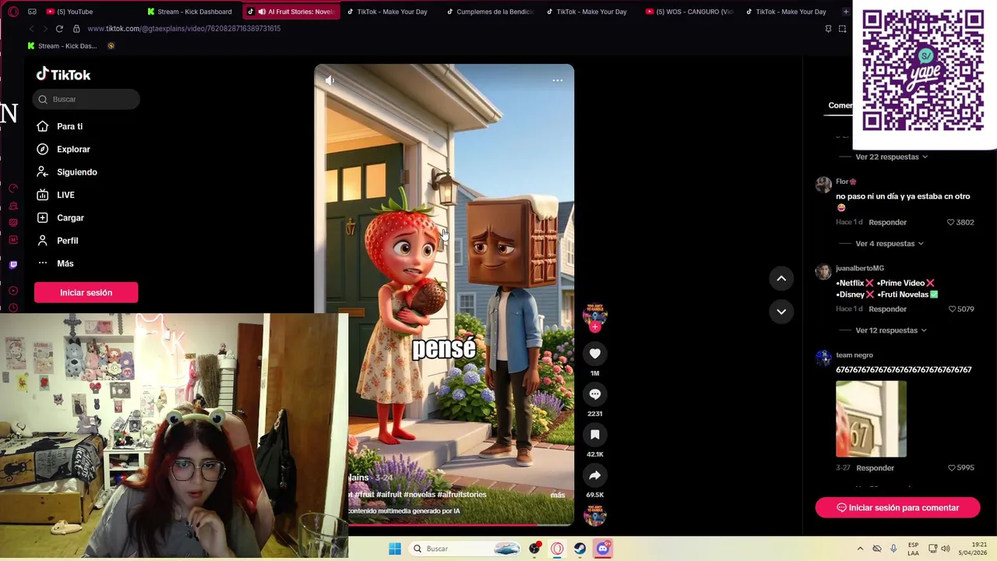Save video with the bookmark icon
Viewport: 997px width, 561px height.
pos(595,435)
